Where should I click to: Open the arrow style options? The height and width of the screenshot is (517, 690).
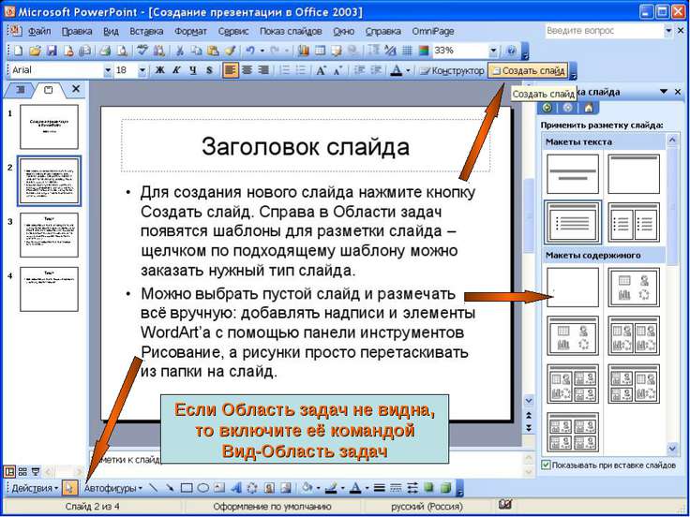(412, 488)
